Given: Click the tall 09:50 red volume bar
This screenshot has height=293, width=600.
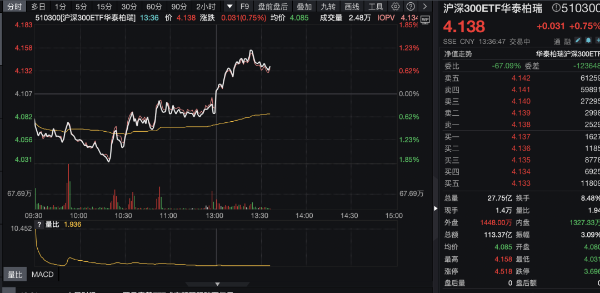Looking at the screenshot, I should (x=69, y=186).
